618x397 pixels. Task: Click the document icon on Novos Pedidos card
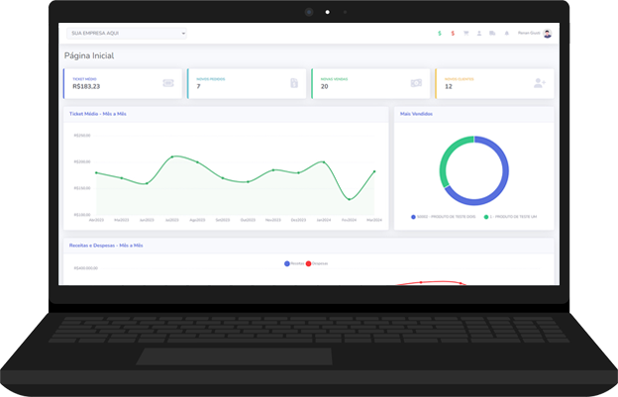[x=294, y=83]
